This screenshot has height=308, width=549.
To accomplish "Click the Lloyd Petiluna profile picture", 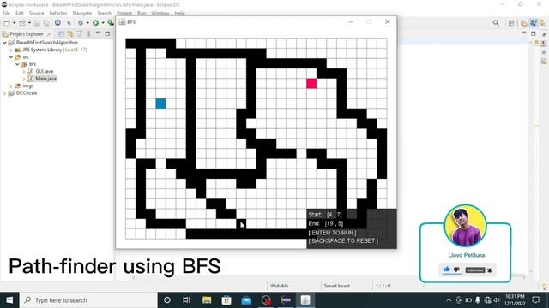I will pos(465,226).
